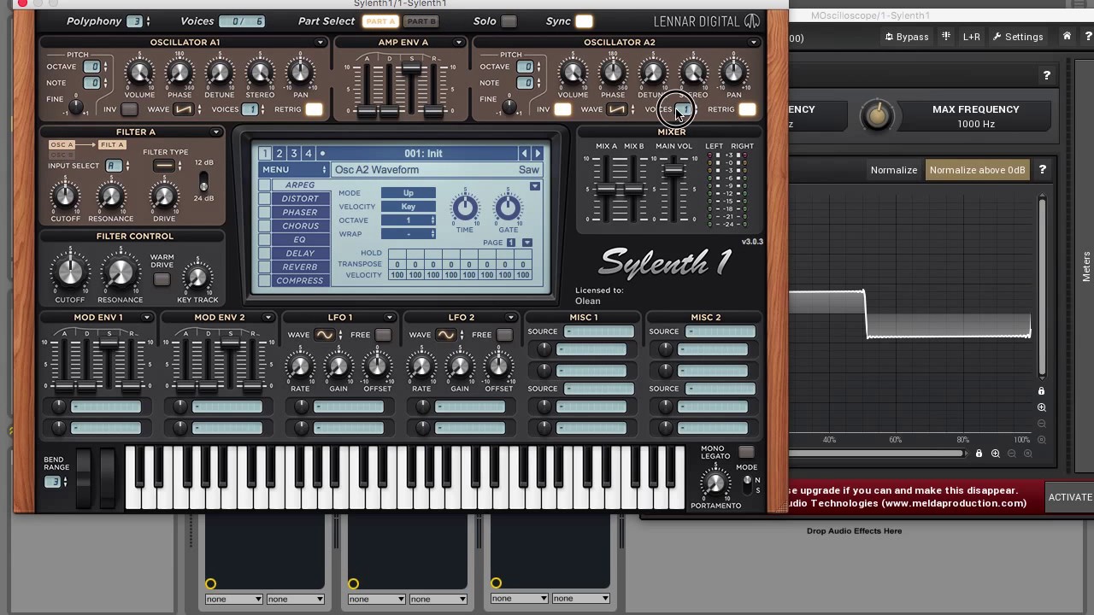Toggle the Warm Drive switch
The width and height of the screenshot is (1094, 615).
point(162,279)
